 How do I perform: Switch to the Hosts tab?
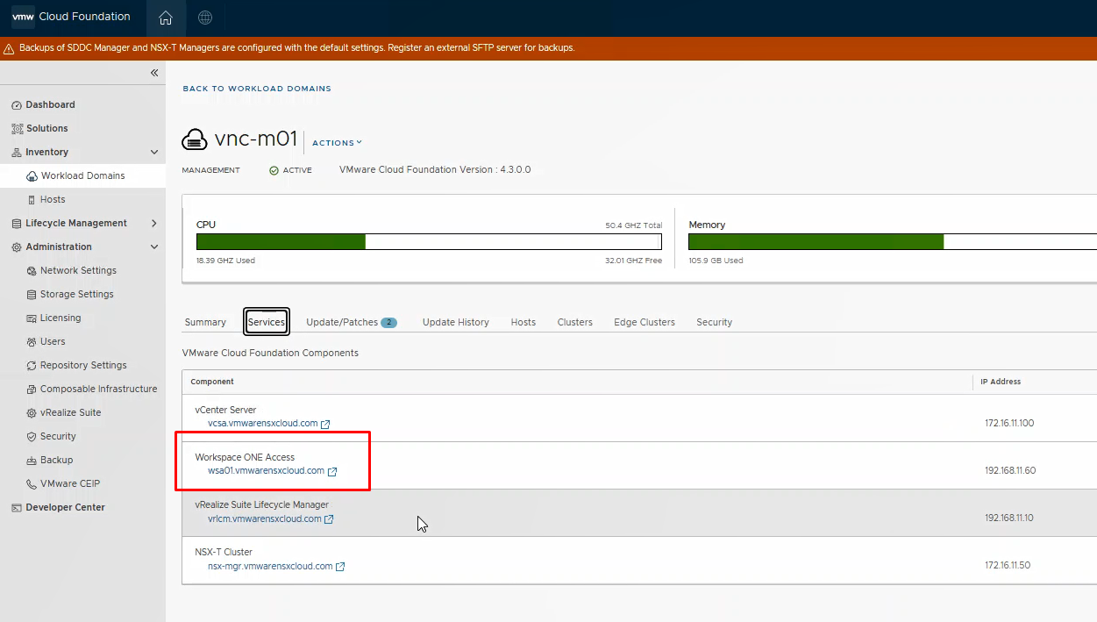[x=524, y=322]
